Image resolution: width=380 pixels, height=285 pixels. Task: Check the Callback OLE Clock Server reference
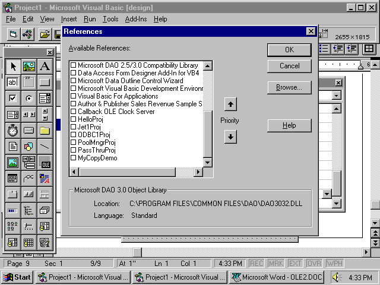(x=74, y=111)
